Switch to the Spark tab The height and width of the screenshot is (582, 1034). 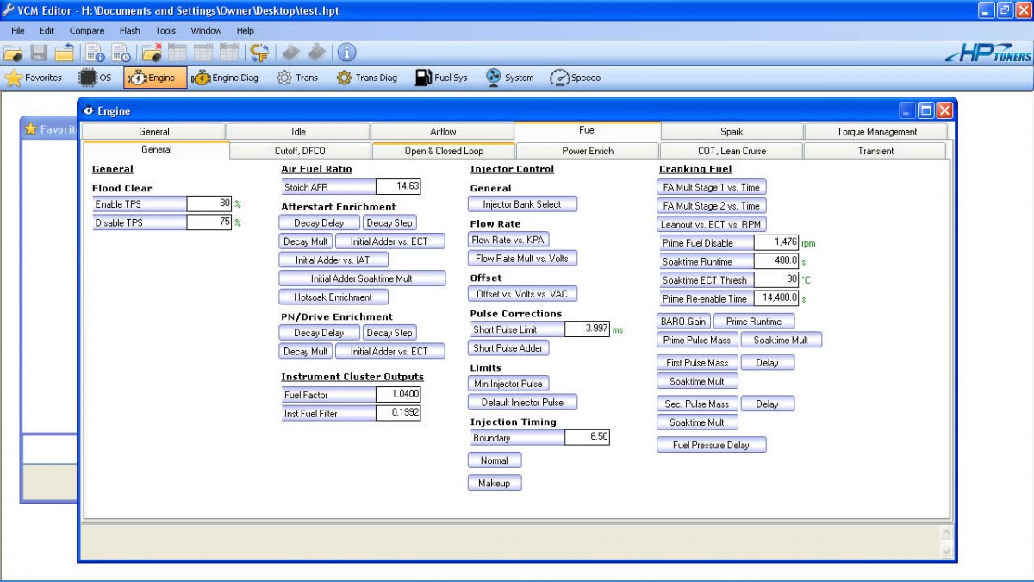732,132
